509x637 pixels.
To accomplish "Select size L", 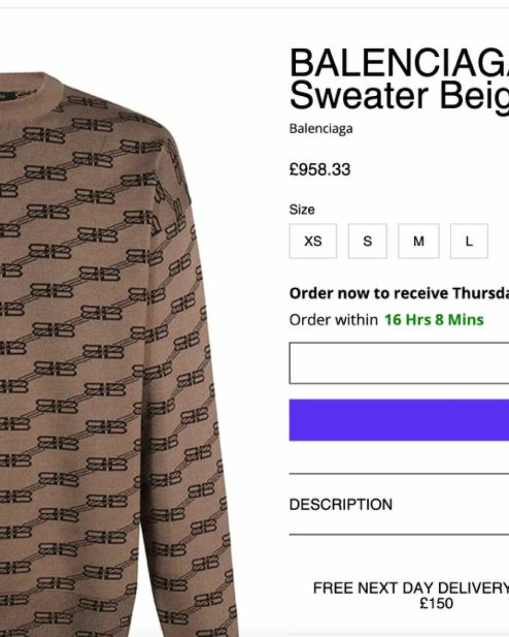I will point(469,241).
